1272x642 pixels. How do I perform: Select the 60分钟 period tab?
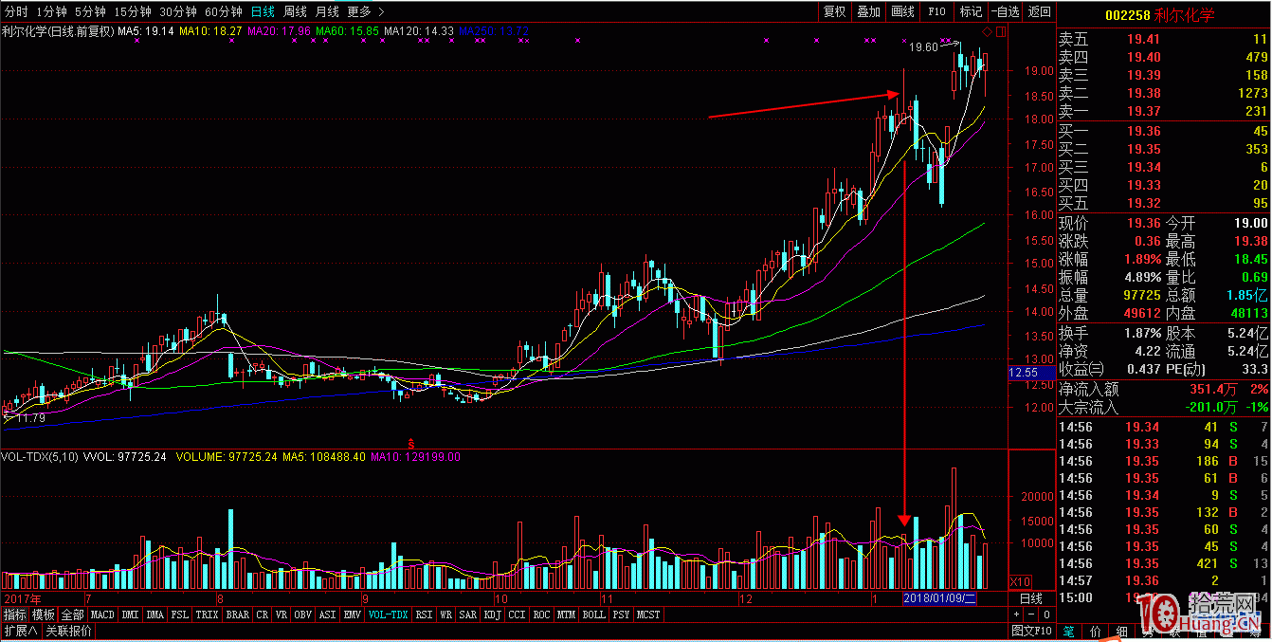click(x=224, y=11)
